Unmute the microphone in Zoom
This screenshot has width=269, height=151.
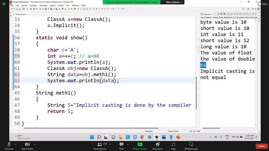coord(9,146)
